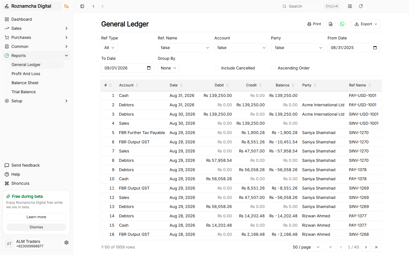
Task: Open keyboard Shortcuts
Action: pyautogui.click(x=36, y=183)
